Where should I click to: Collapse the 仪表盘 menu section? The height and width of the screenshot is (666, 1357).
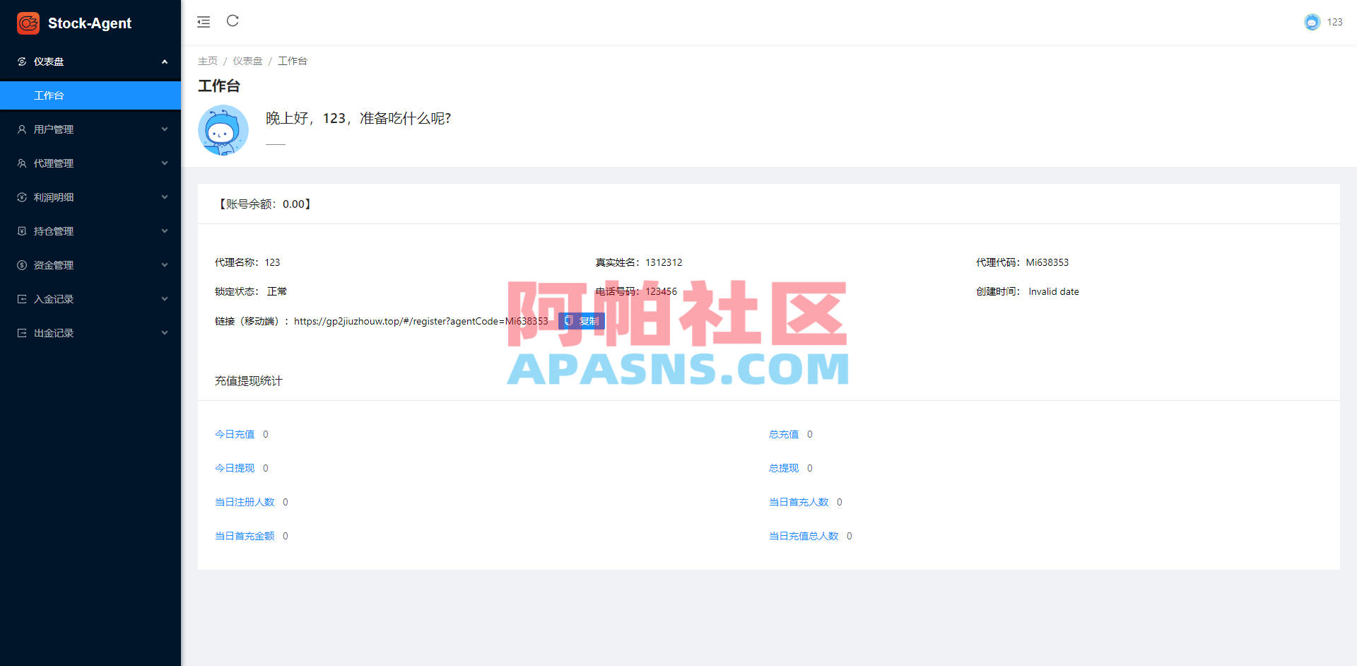[165, 62]
